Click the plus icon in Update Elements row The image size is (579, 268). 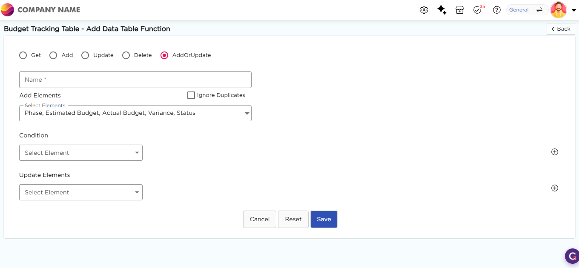[x=554, y=188]
